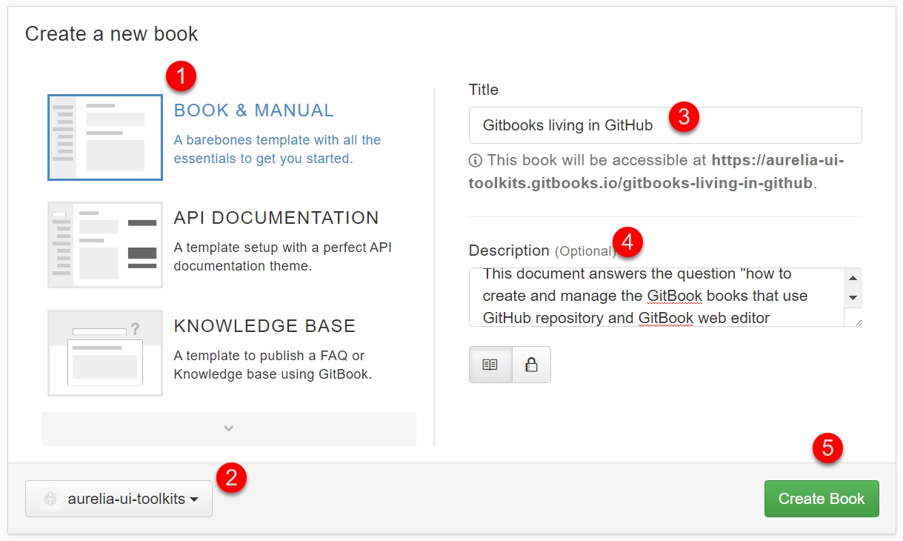
Task: Set book visibility to public with book icon
Action: 490,365
